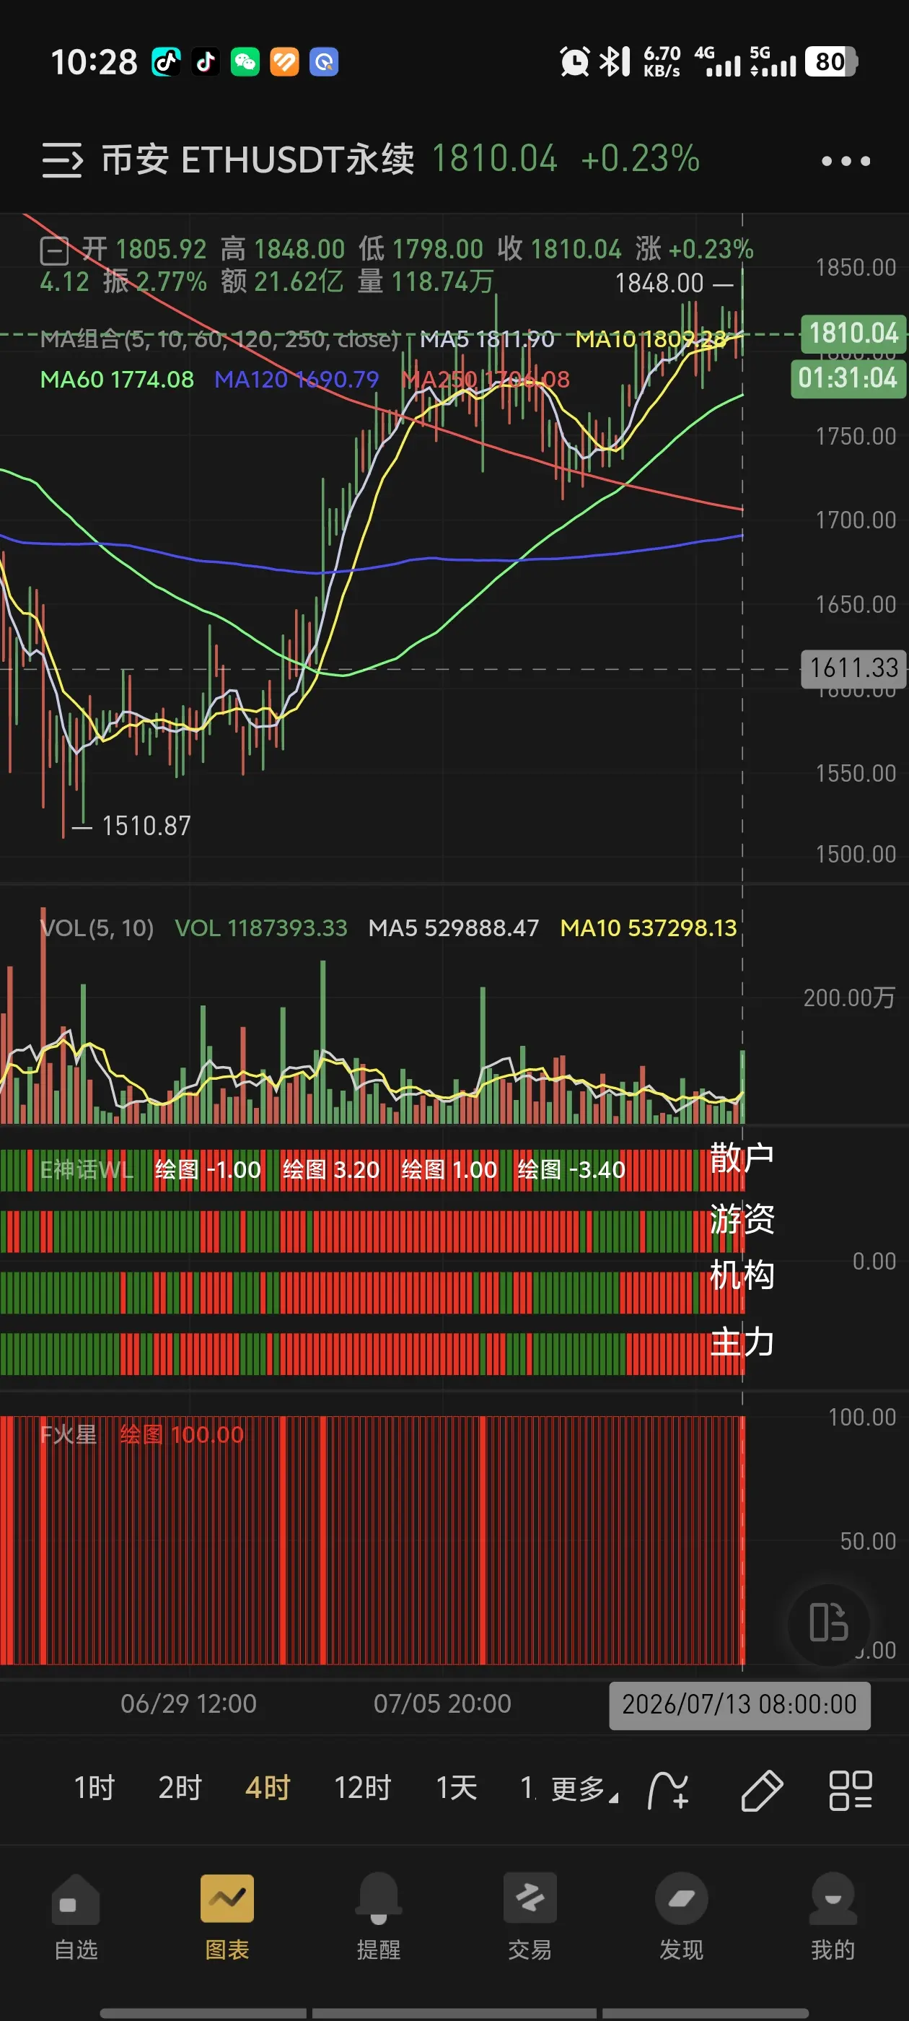Go to 我的 profile tab
Screen dimensions: 909x2021
pyautogui.click(x=833, y=1916)
